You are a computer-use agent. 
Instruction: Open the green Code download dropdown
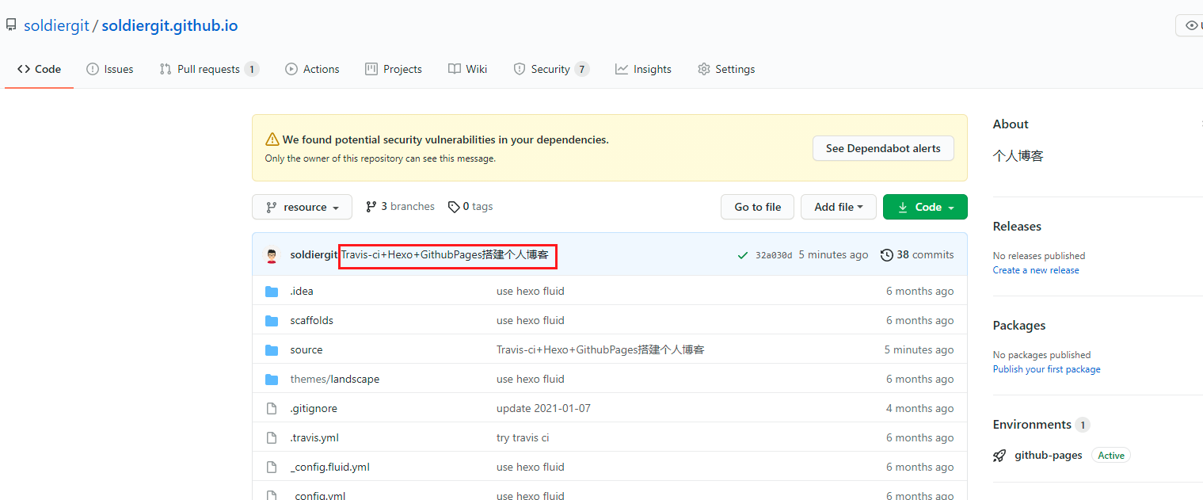925,207
